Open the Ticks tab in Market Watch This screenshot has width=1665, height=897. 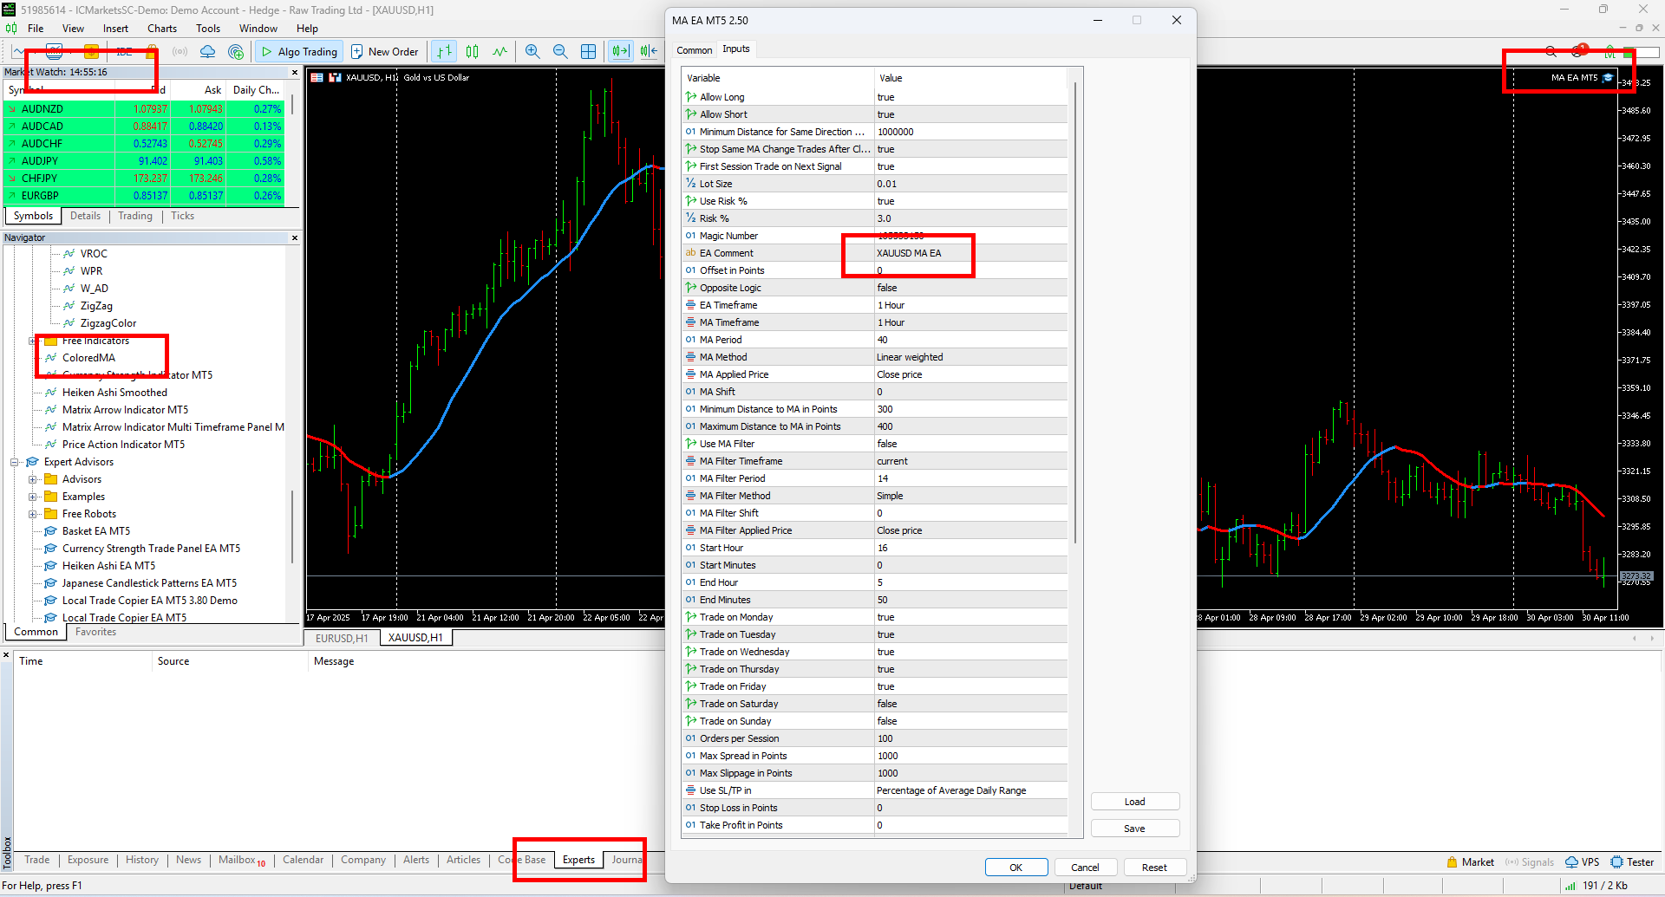coord(182,216)
